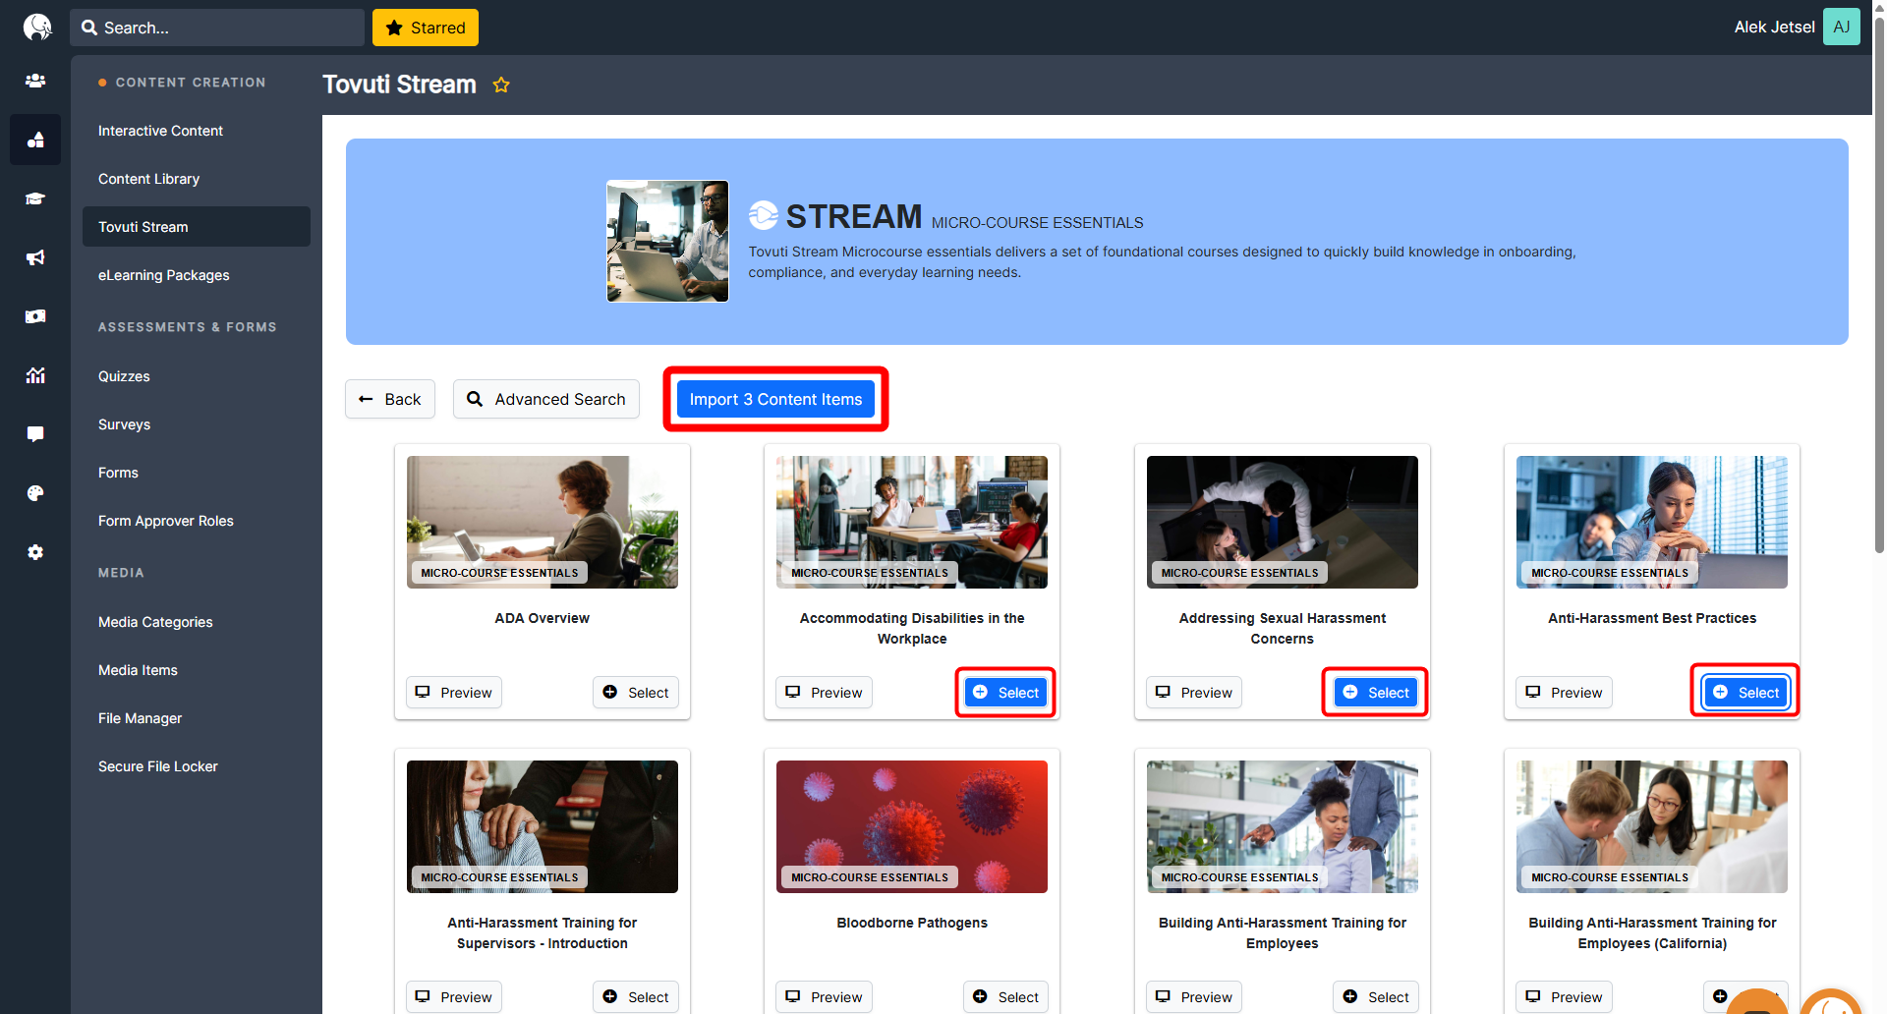The width and height of the screenshot is (1887, 1014).
Task: Open the megaphone communications icon
Action: (x=35, y=257)
